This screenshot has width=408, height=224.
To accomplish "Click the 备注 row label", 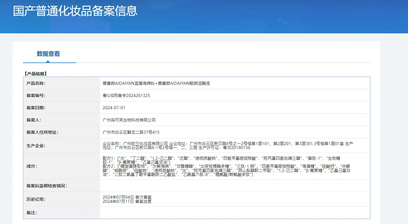I will click(32, 213).
